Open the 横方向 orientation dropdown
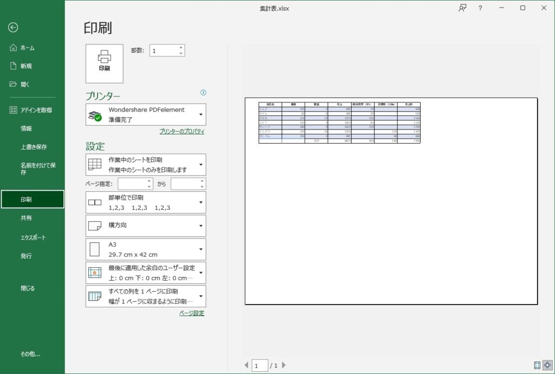This screenshot has height=374, width=555. coord(146,225)
